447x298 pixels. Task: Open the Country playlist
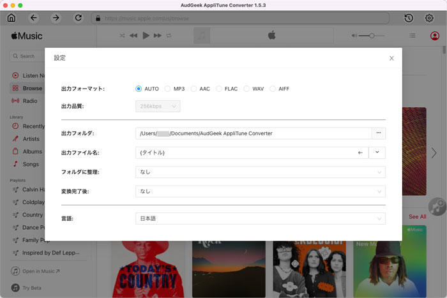click(x=27, y=215)
